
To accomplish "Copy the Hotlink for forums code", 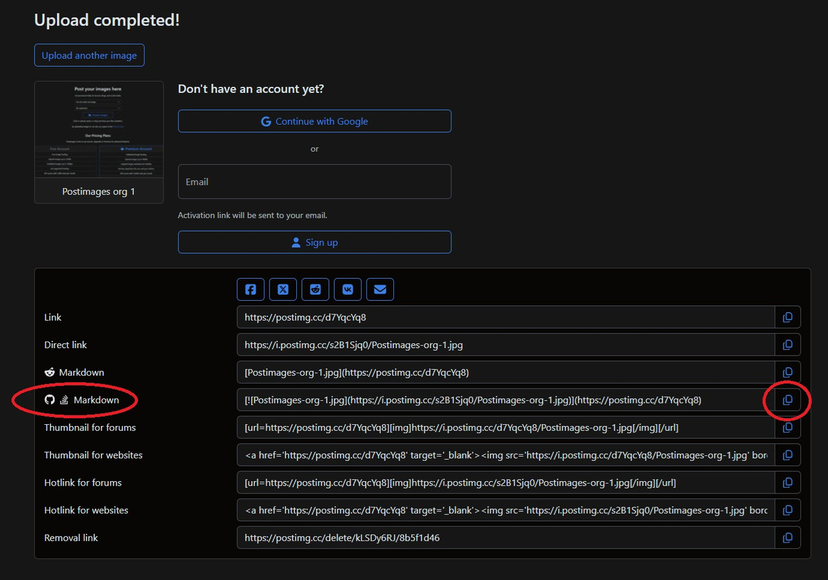I will tap(787, 482).
